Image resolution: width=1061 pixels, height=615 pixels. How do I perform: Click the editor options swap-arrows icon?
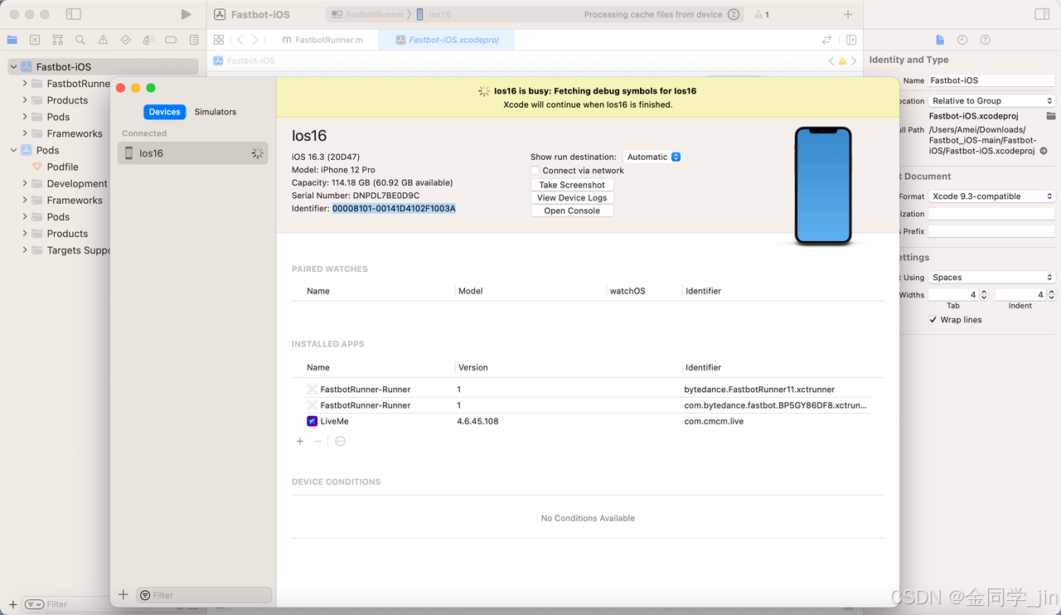click(x=826, y=40)
